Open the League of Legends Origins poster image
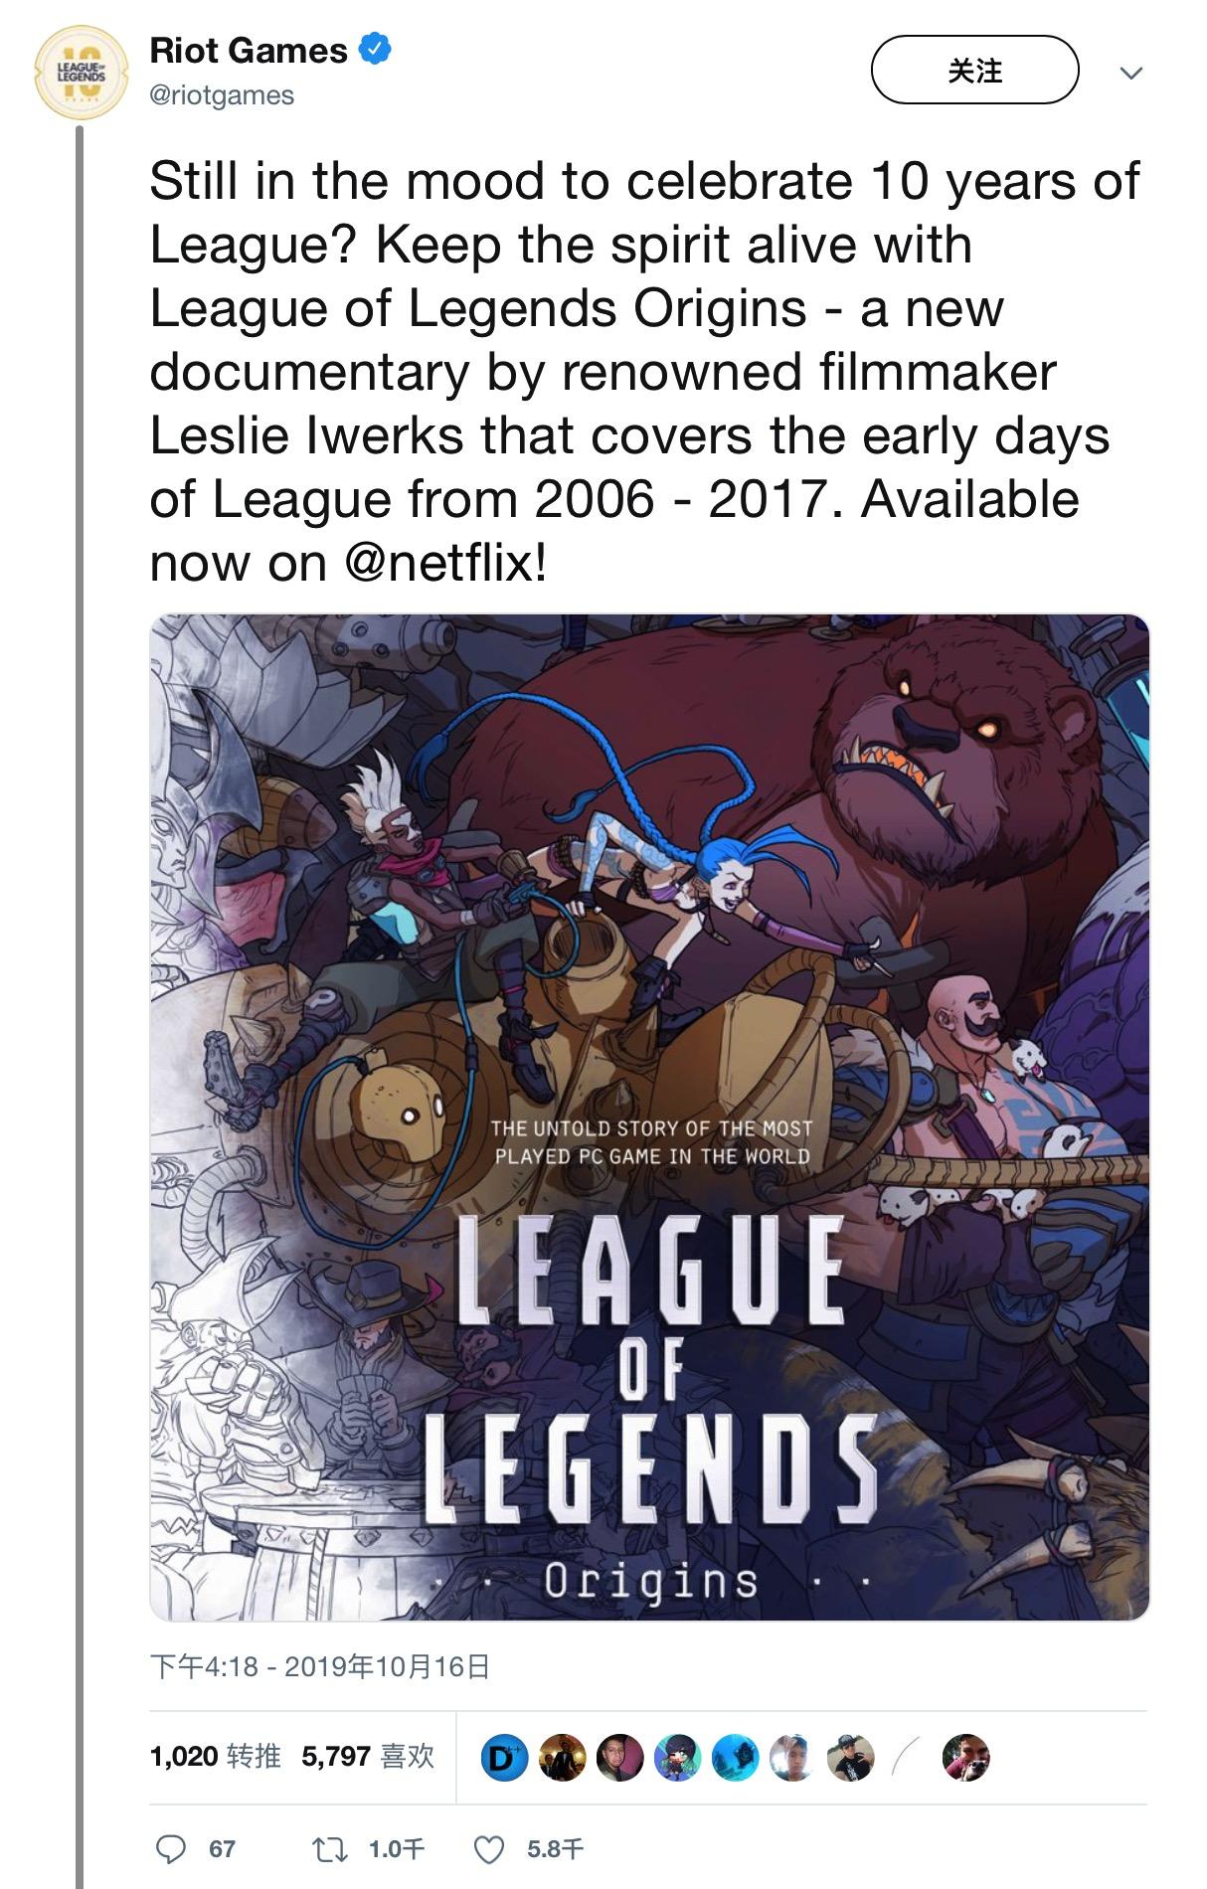The width and height of the screenshot is (1207, 1889). [649, 1116]
